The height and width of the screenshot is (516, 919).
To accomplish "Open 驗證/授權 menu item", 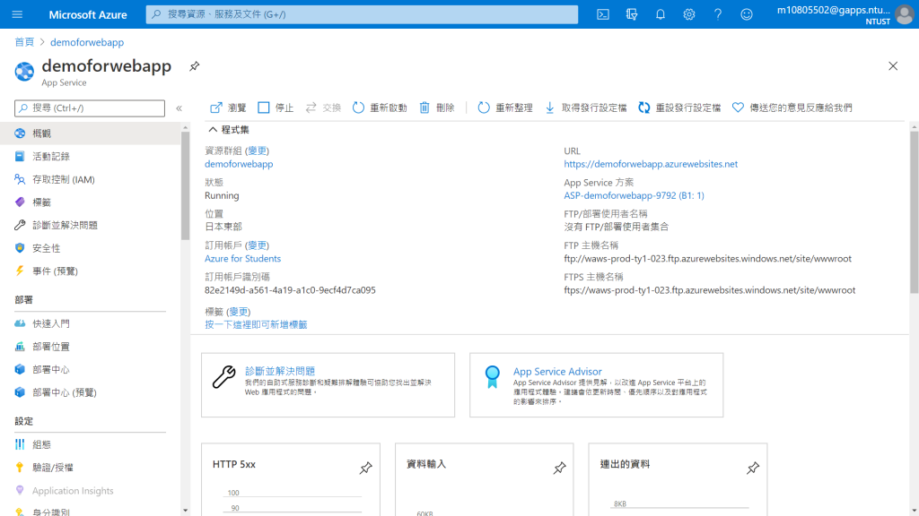I will (x=91, y=468).
